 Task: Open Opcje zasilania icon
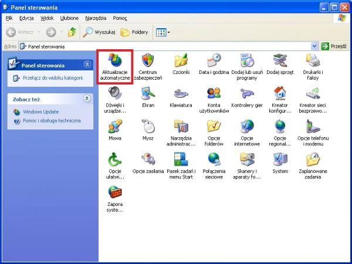point(148,163)
